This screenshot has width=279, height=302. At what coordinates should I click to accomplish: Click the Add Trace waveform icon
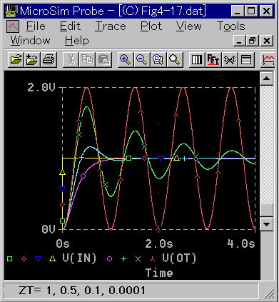tap(268, 59)
